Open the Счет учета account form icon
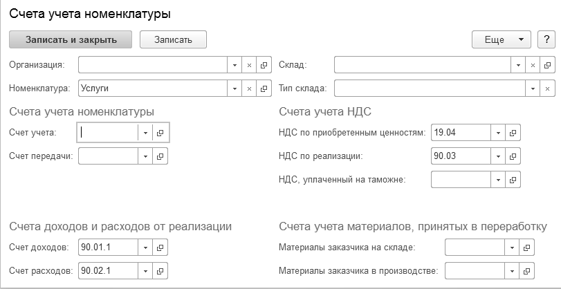This screenshot has height=289, width=561. (160, 133)
